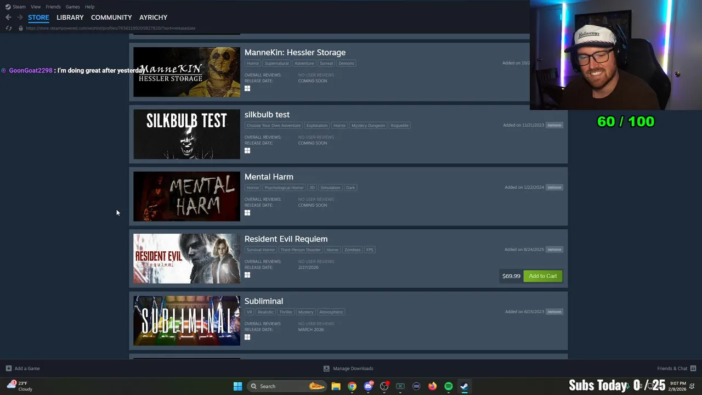Remove Subliminal from the wishlist
The height and width of the screenshot is (395, 702).
point(554,312)
